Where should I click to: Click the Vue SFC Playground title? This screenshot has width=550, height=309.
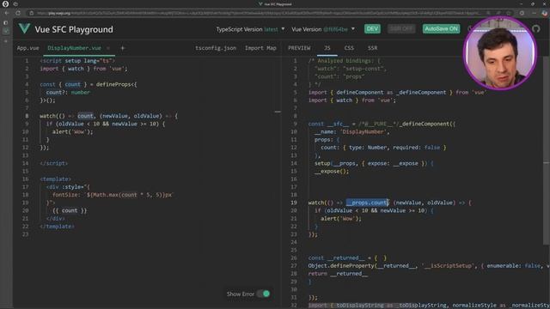coord(74,29)
